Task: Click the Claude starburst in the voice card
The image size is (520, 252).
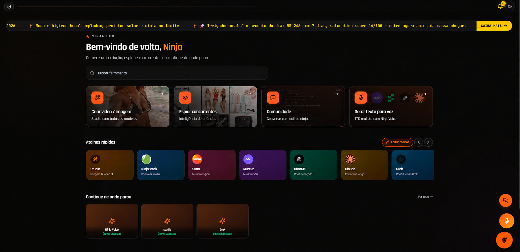Action: (419, 98)
